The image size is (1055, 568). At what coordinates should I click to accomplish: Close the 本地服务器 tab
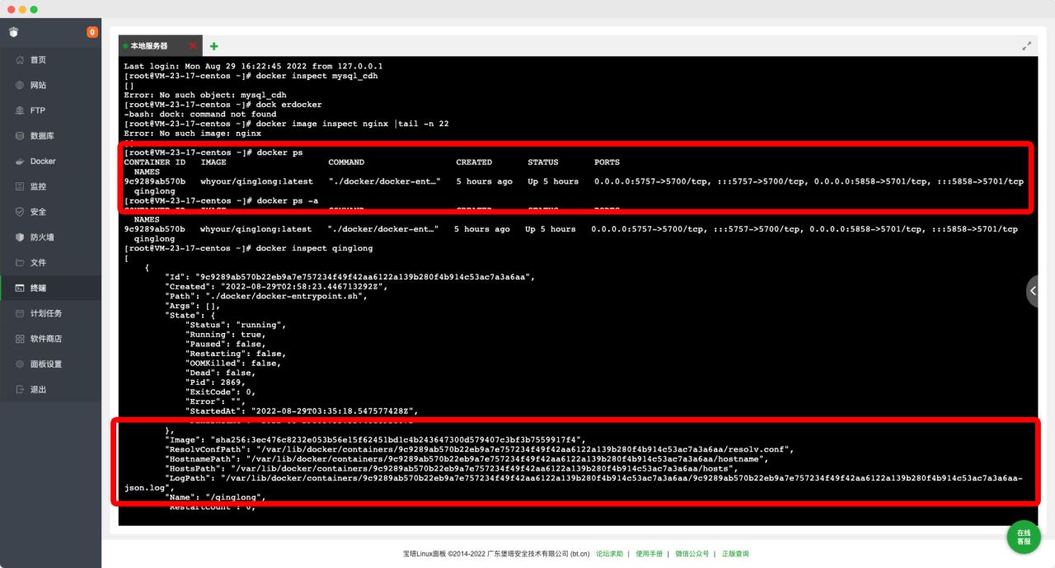[193, 46]
